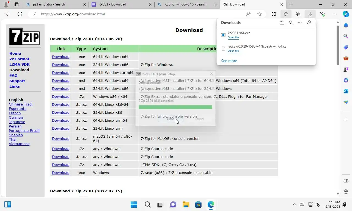Add this page to favorites with the star
Screen dimensions: 352x211
coord(259,14)
